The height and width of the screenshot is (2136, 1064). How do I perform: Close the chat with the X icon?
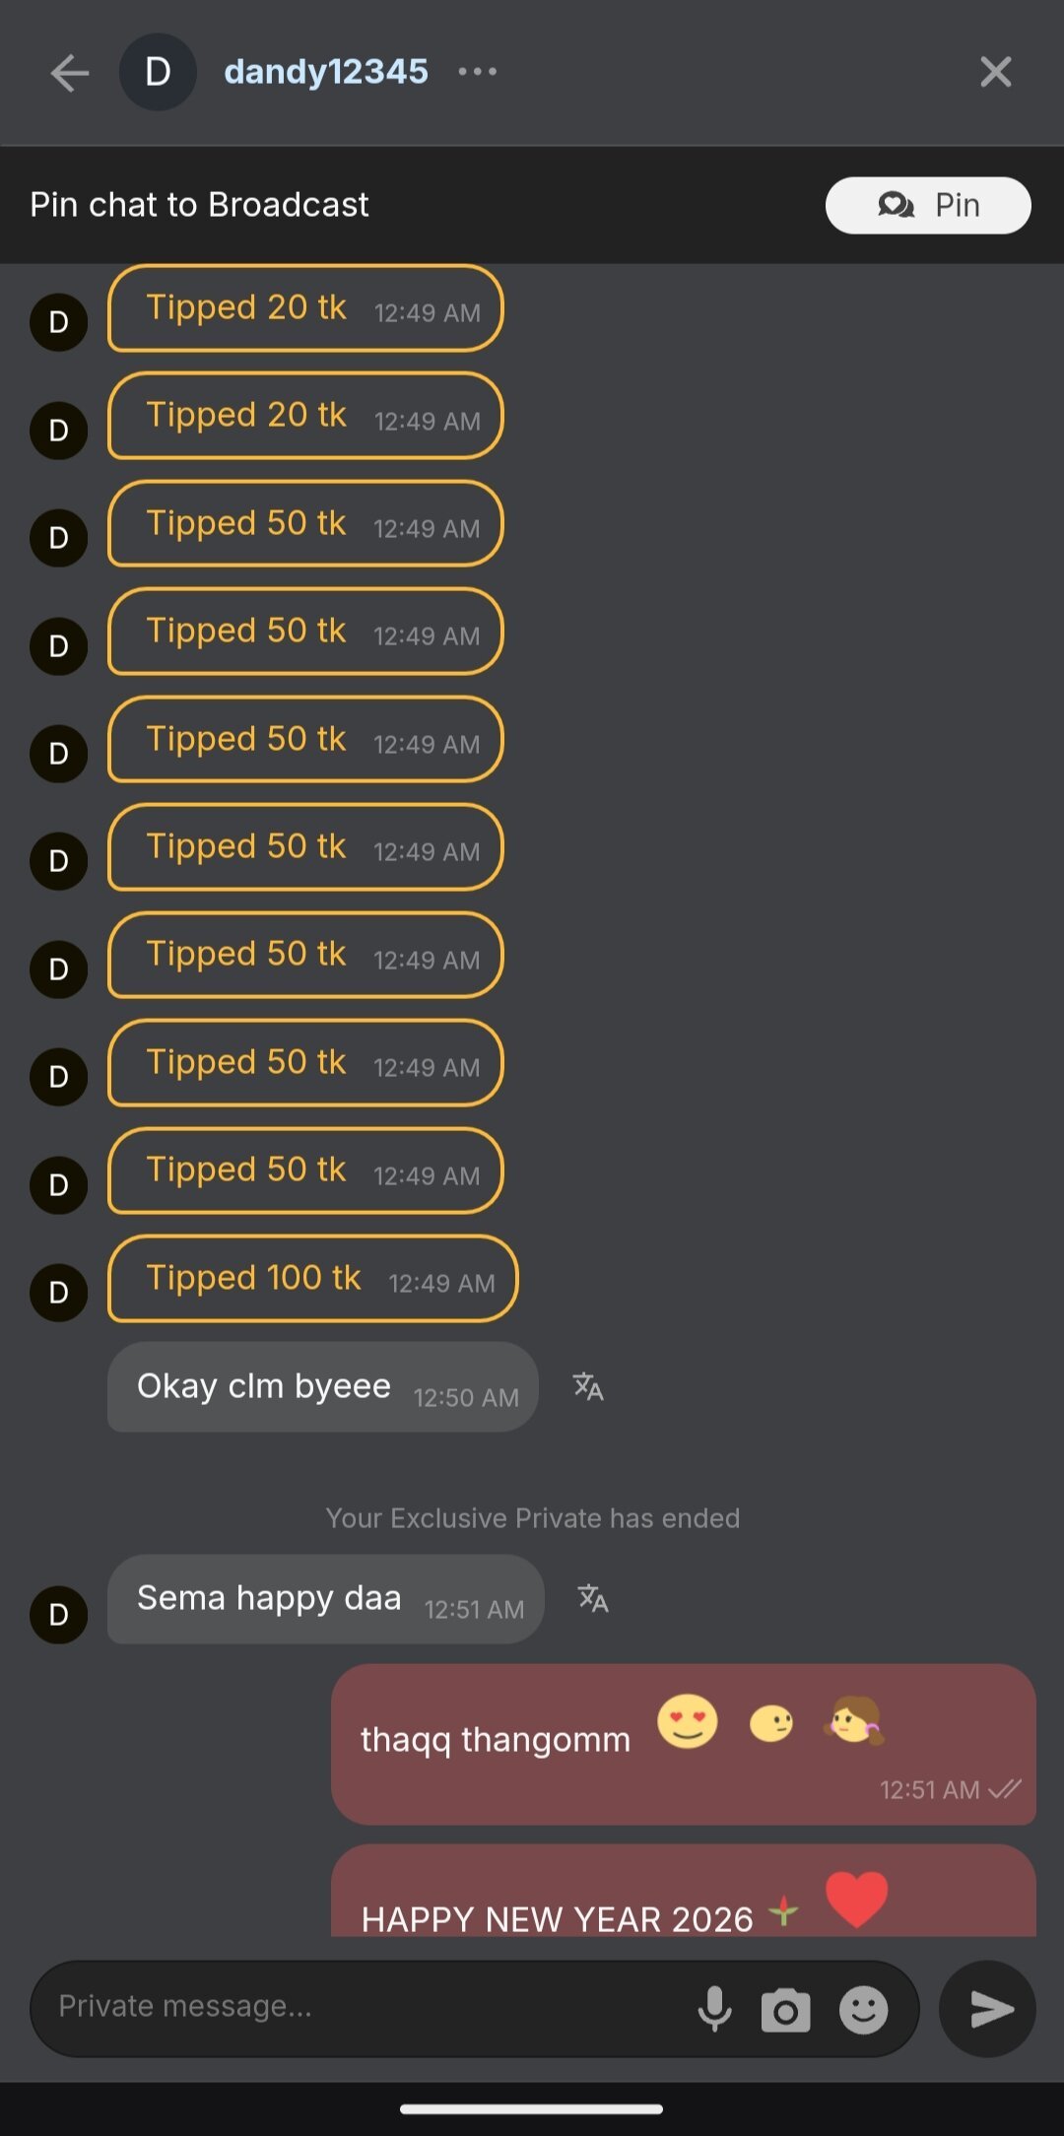(x=995, y=72)
